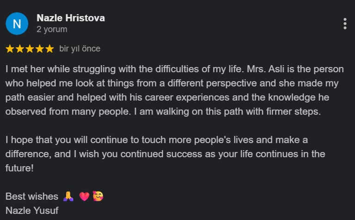Screen dimensions: 355x220
Task: Click the word 'future!' in the review
Action: tap(19, 168)
